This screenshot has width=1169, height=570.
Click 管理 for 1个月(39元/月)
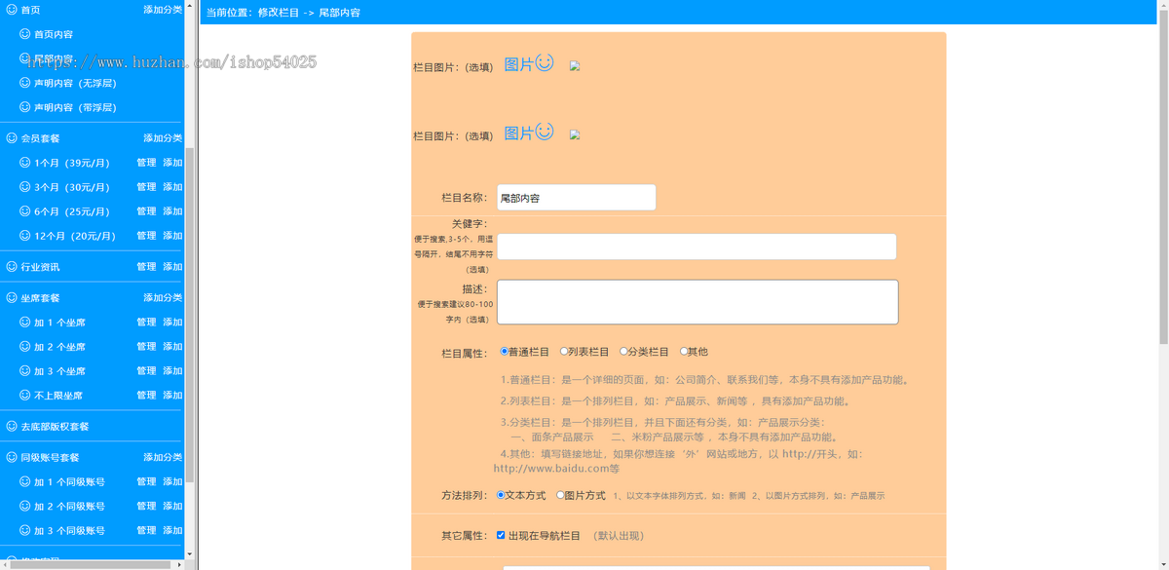[146, 163]
